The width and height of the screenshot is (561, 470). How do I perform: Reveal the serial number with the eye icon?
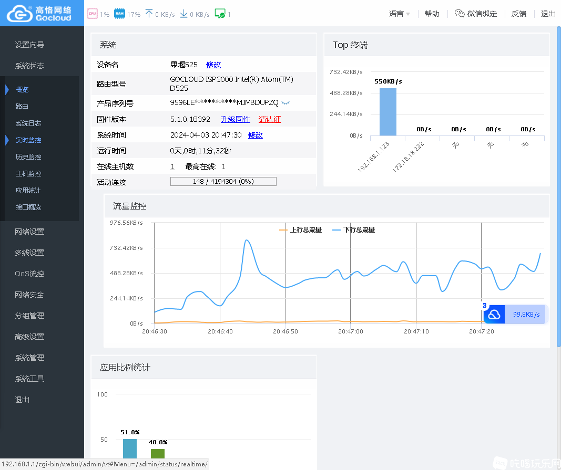(285, 103)
